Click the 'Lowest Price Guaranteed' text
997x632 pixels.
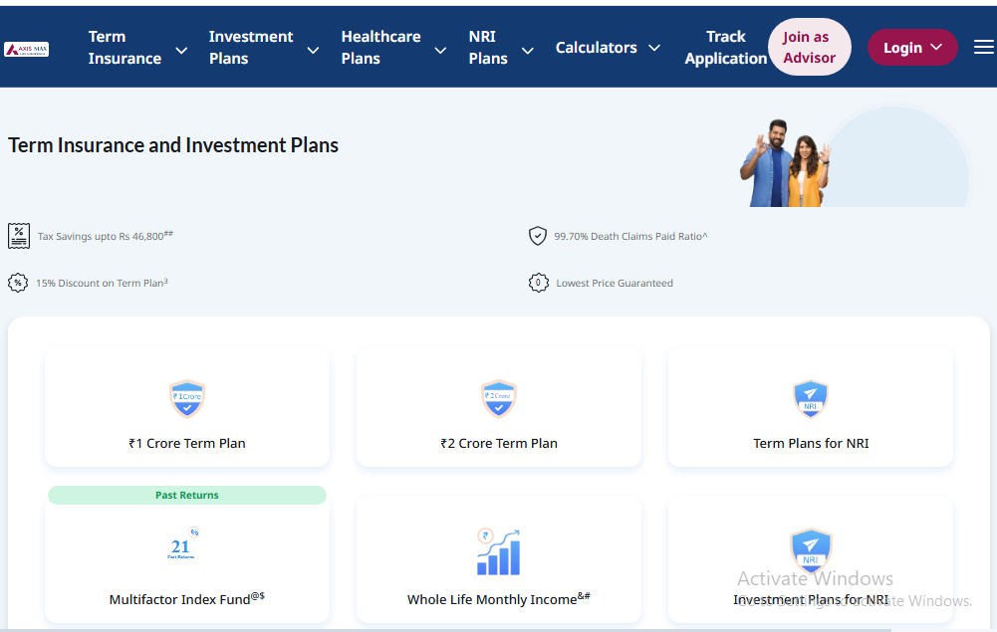pyautogui.click(x=615, y=283)
